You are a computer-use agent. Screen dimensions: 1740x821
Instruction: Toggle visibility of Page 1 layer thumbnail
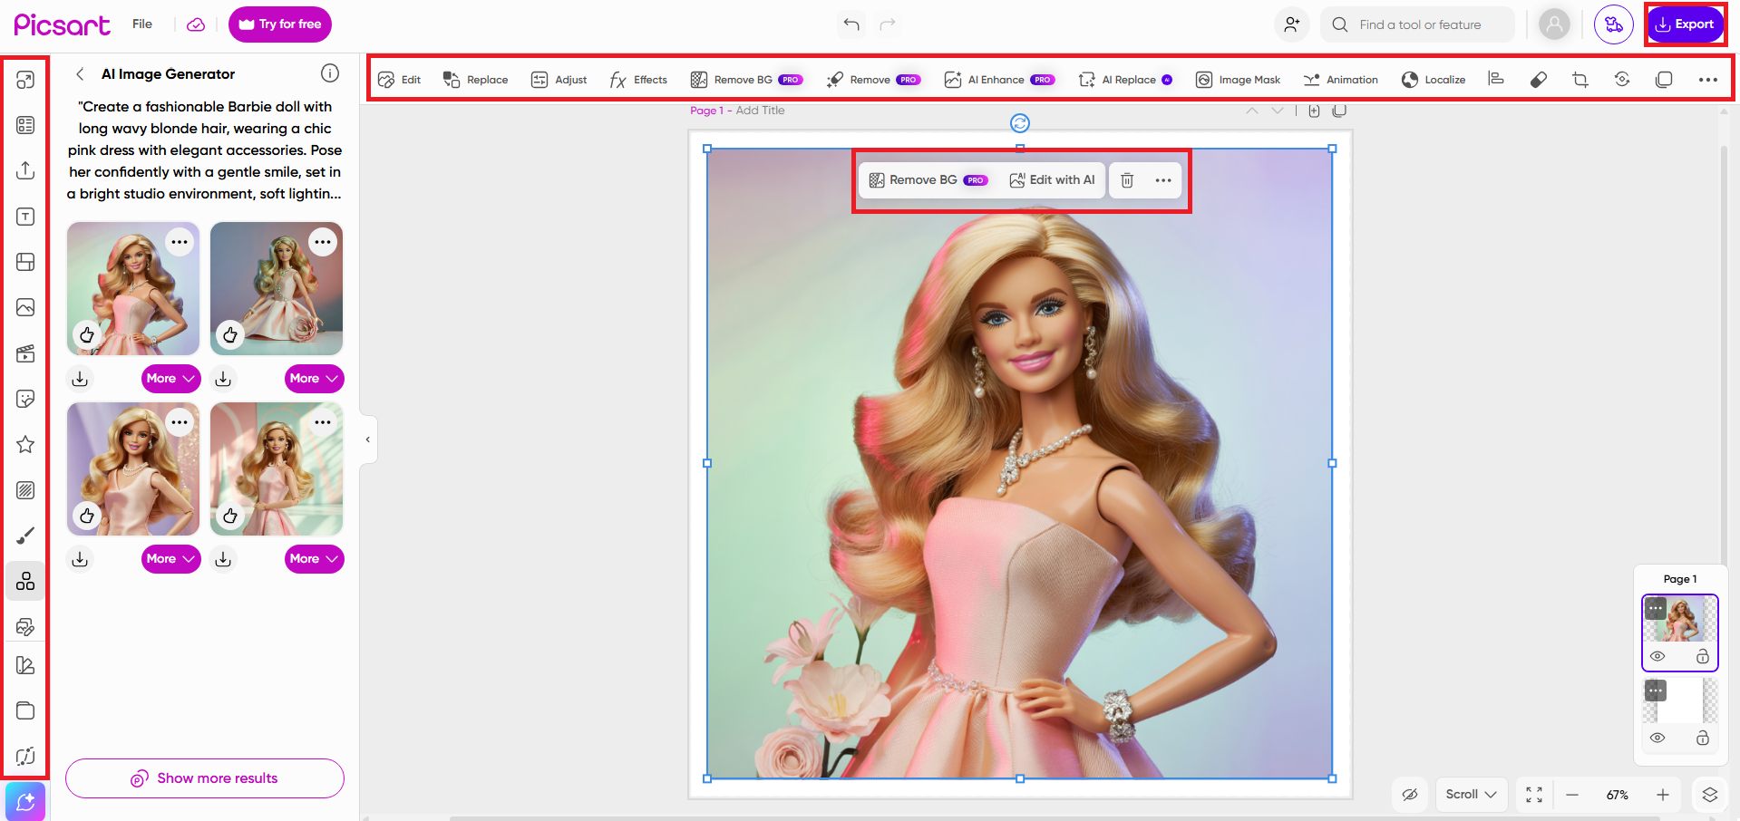click(1658, 656)
